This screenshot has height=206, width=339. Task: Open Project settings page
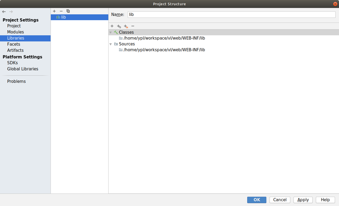(14, 26)
